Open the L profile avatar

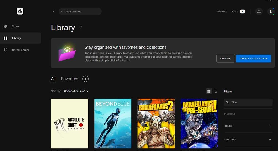click(271, 11)
